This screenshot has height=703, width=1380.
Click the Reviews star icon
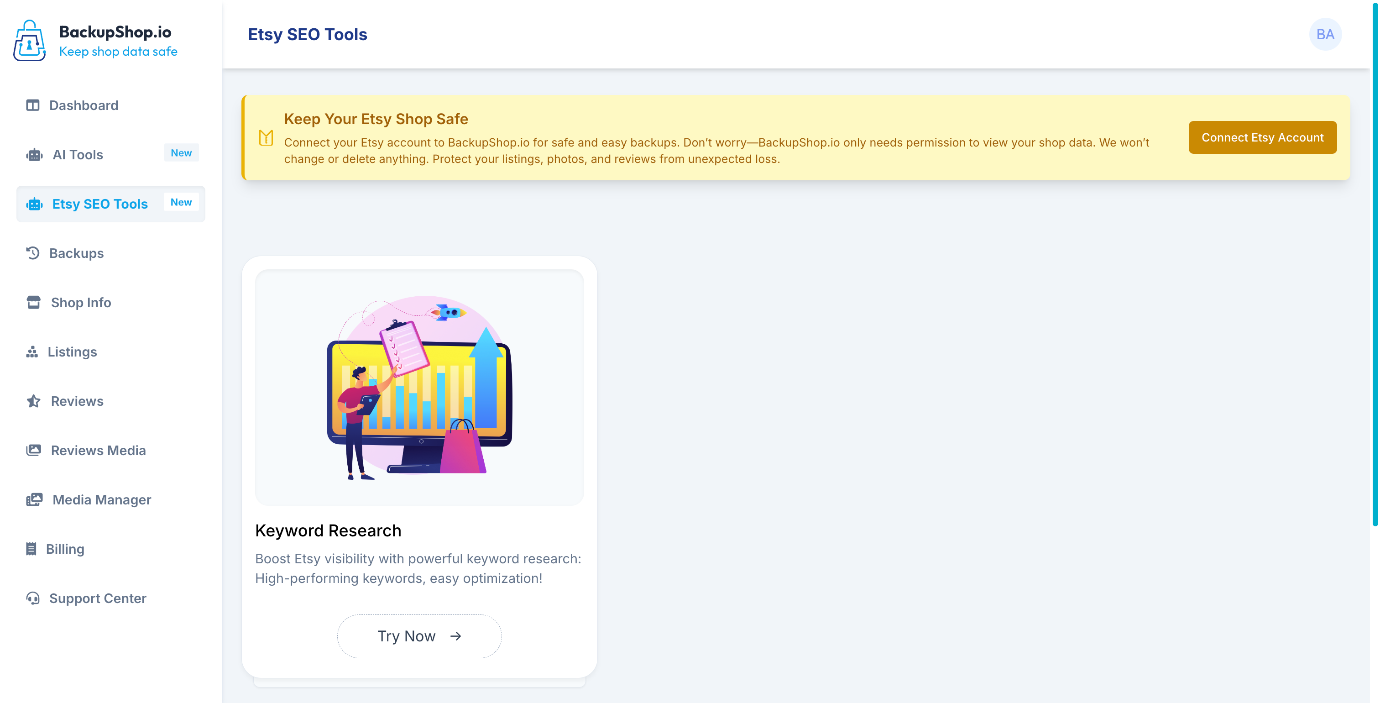tap(33, 401)
